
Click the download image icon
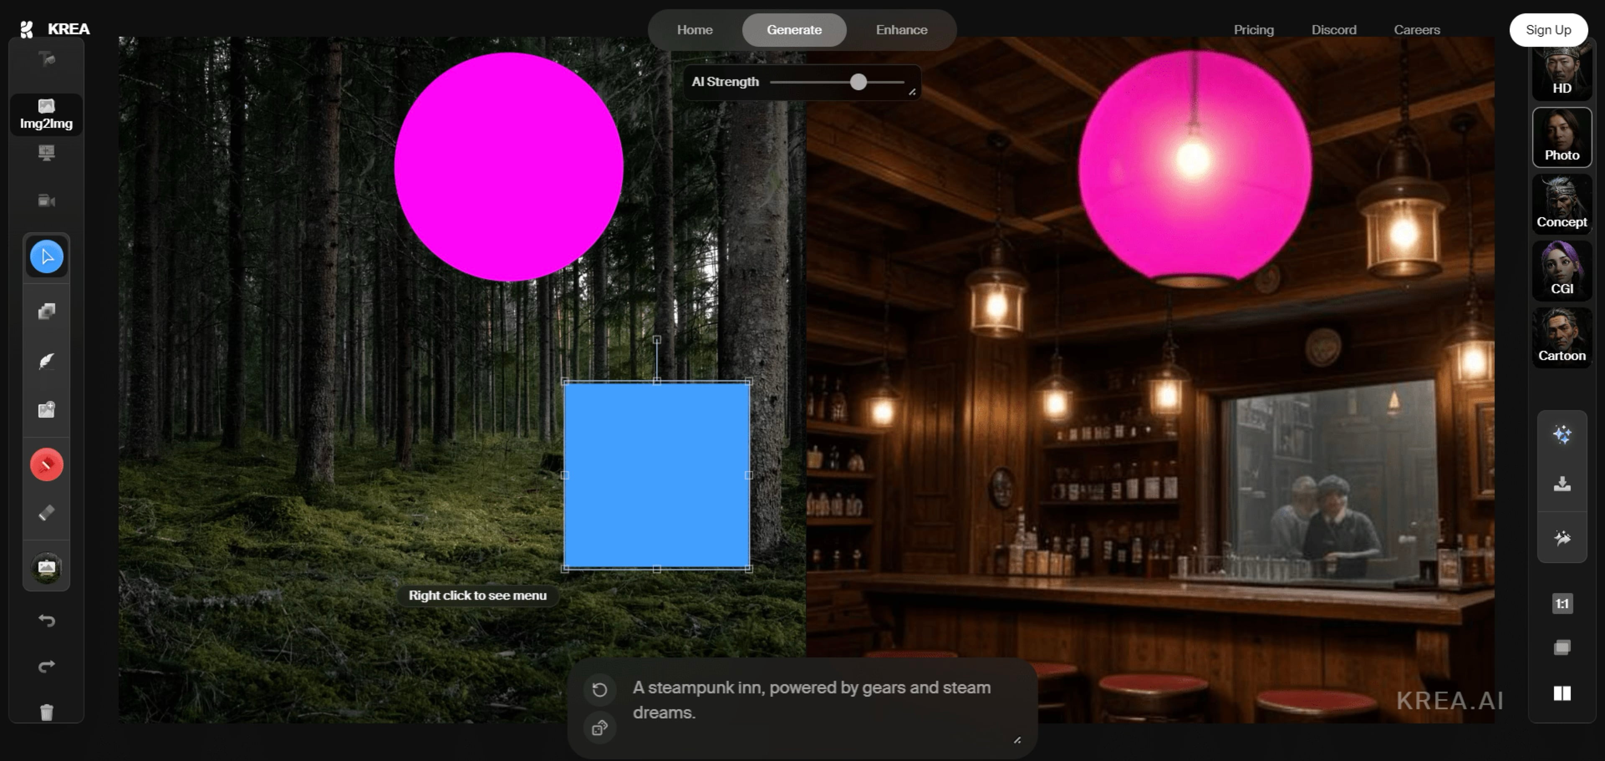pyautogui.click(x=1562, y=484)
